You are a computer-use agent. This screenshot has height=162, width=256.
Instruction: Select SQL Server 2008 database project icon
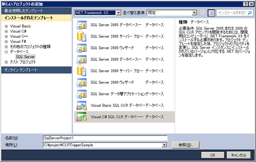81,59
